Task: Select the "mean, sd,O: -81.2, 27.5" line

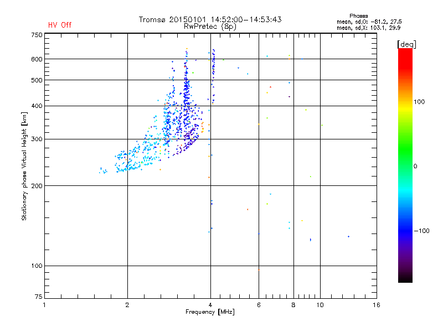Action: 369,22
